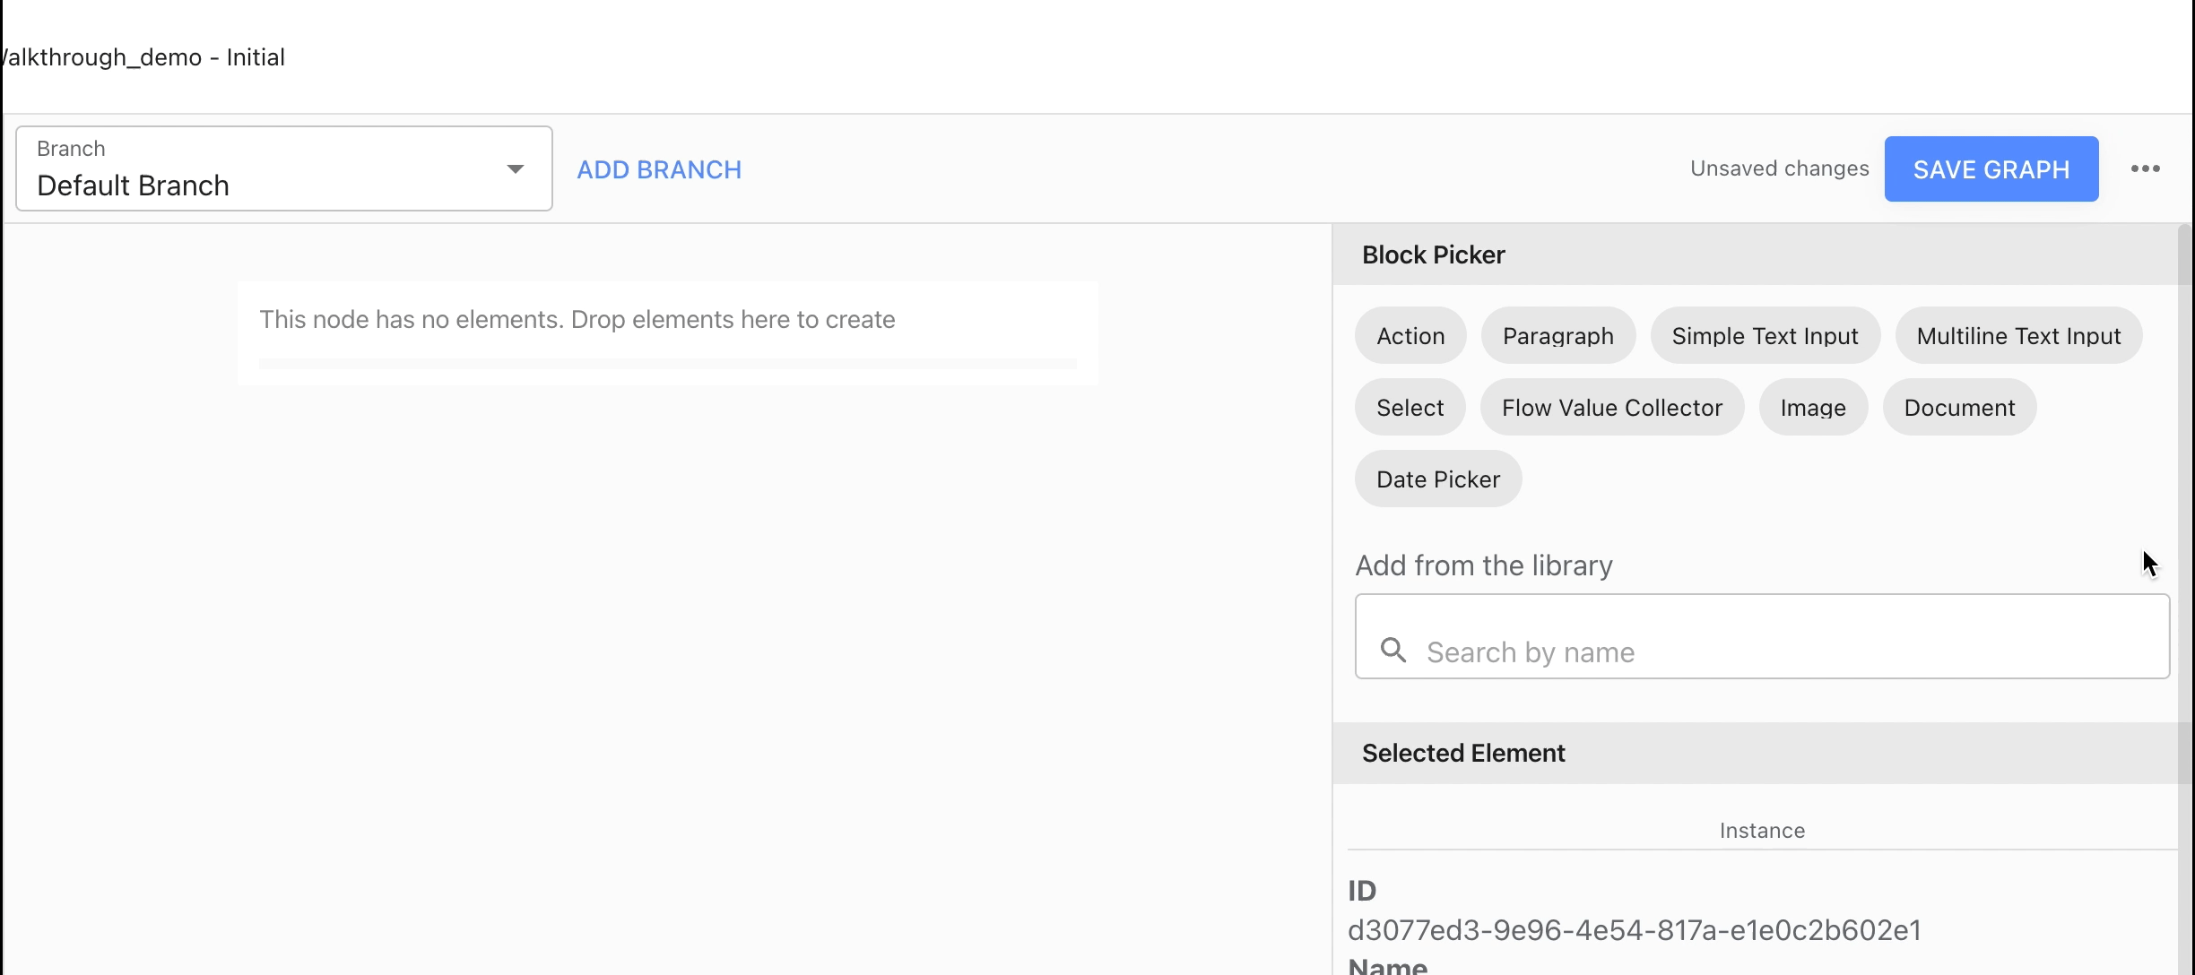Image resolution: width=2195 pixels, height=975 pixels.
Task: Expand the Branch dropdown arrow
Action: pyautogui.click(x=515, y=168)
